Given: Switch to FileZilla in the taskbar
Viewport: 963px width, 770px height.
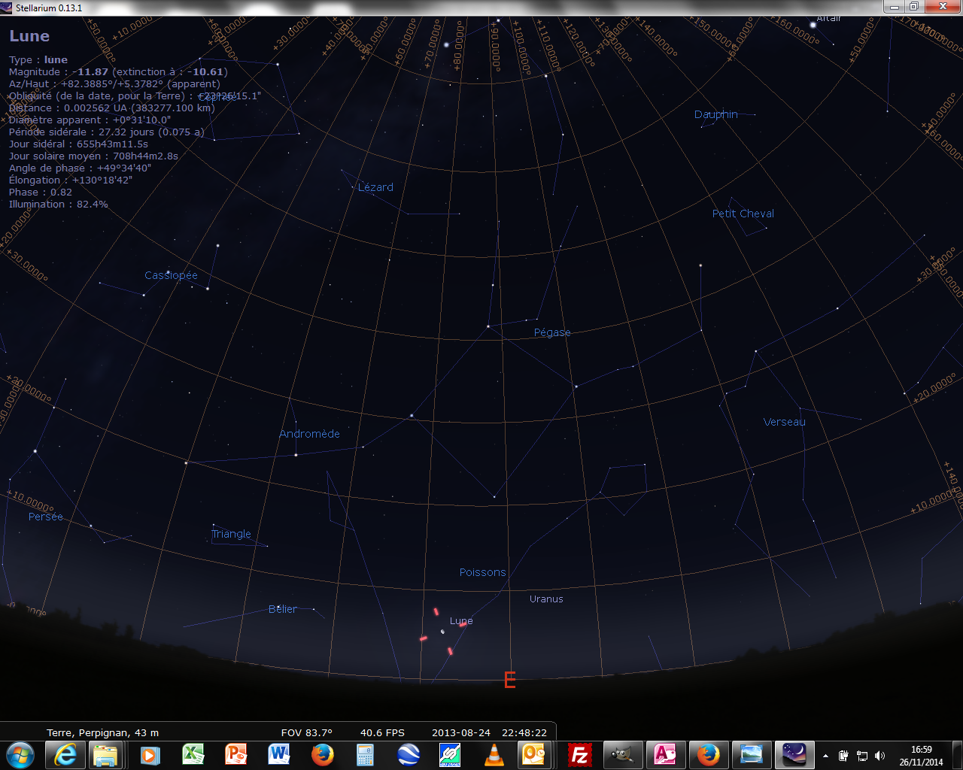Looking at the screenshot, I should coord(580,754).
